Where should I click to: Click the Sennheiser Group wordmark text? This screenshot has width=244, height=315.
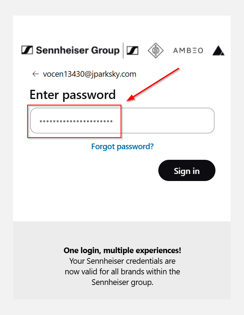(x=78, y=50)
